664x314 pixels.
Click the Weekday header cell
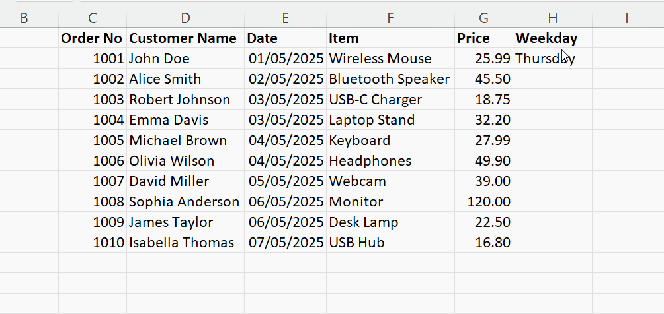coord(552,38)
